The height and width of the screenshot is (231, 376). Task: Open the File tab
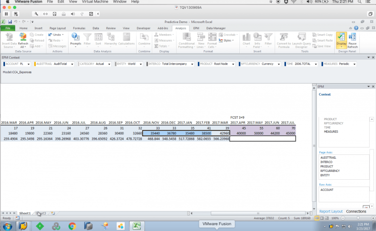8,28
